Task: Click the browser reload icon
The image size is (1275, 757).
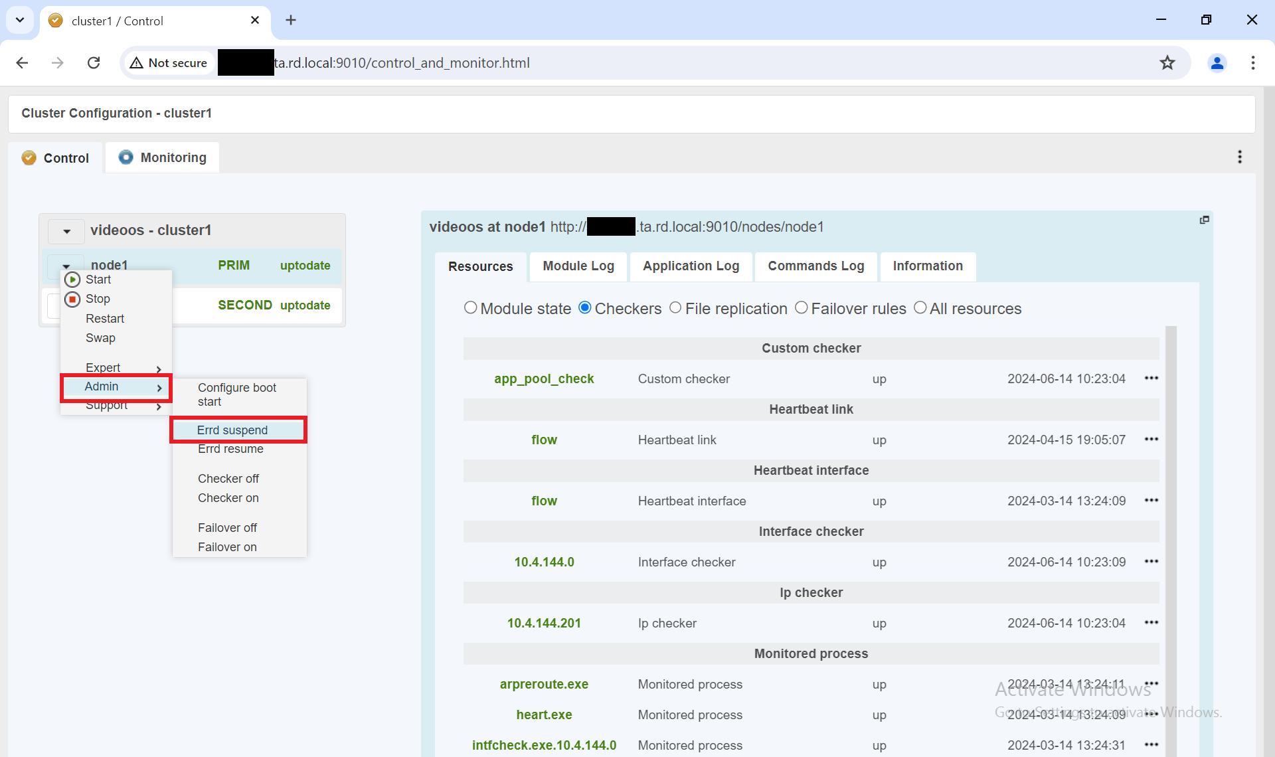Action: (94, 62)
